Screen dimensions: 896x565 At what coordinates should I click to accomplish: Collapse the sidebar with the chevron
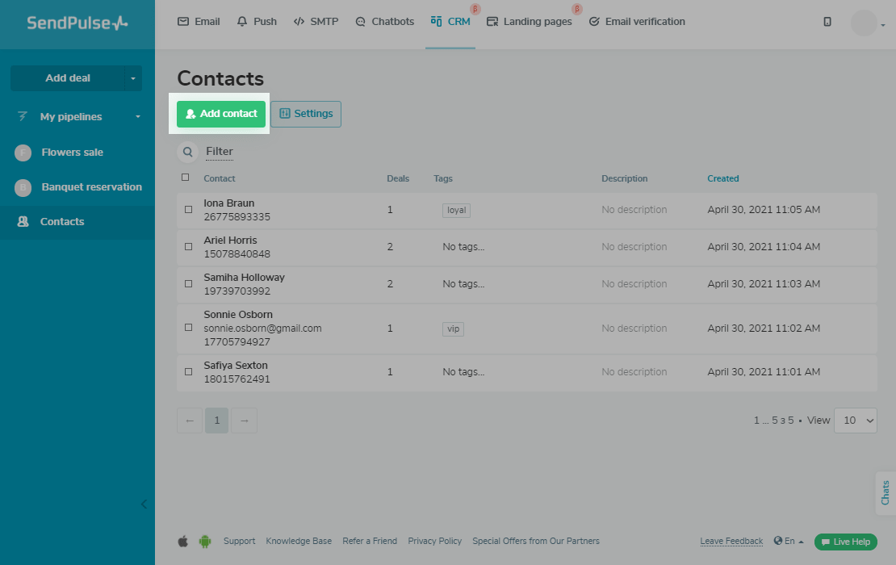tap(144, 504)
